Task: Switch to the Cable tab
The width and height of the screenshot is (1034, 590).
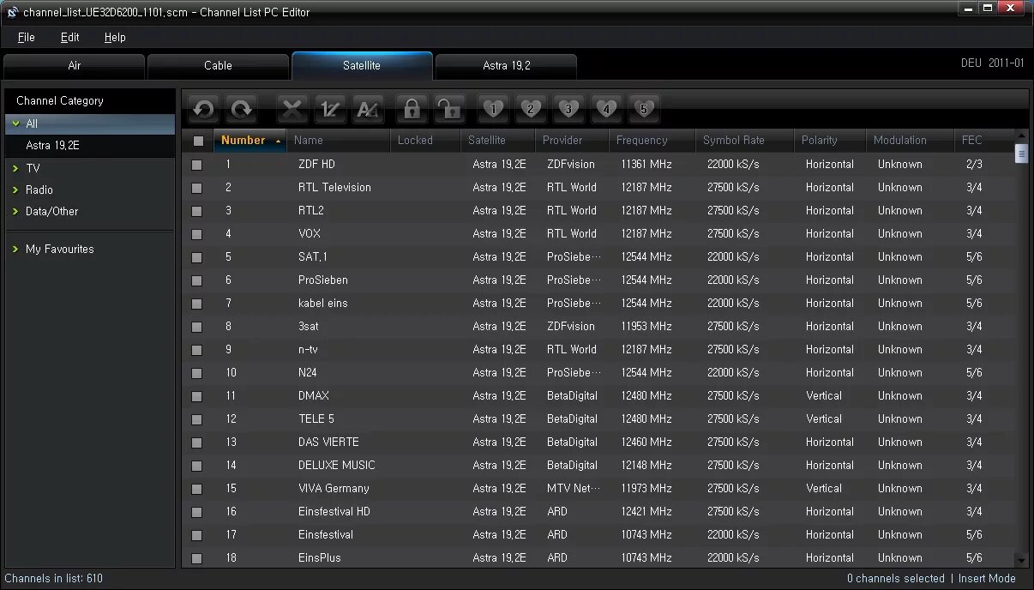Action: pos(218,66)
